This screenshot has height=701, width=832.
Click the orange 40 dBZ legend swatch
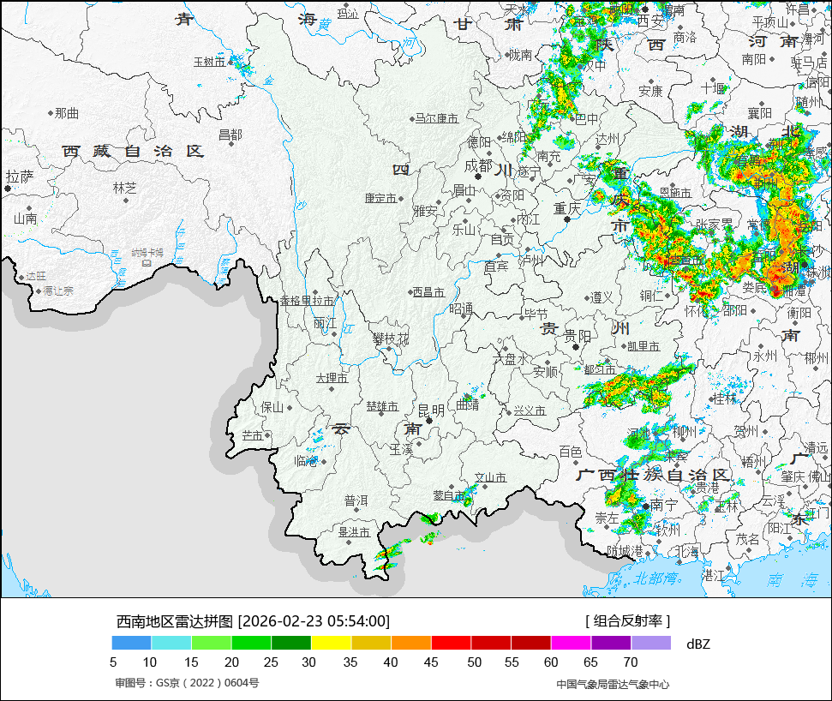click(411, 644)
